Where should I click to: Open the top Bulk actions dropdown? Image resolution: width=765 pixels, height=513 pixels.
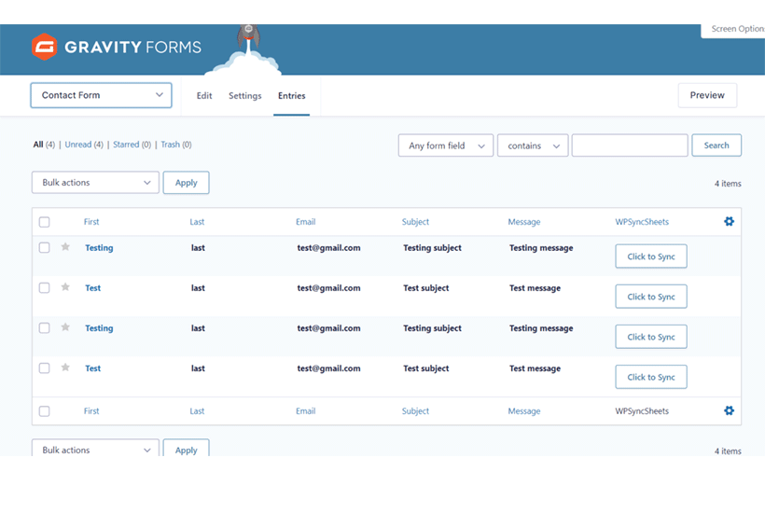[95, 183]
